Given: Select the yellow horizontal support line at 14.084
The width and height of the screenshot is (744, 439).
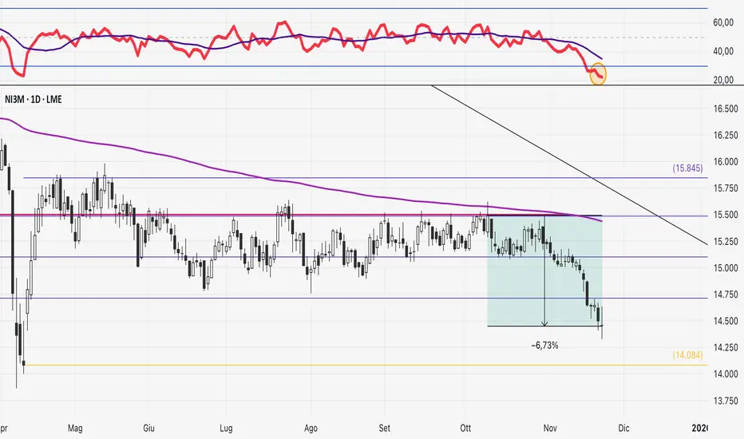Looking at the screenshot, I should click(366, 365).
